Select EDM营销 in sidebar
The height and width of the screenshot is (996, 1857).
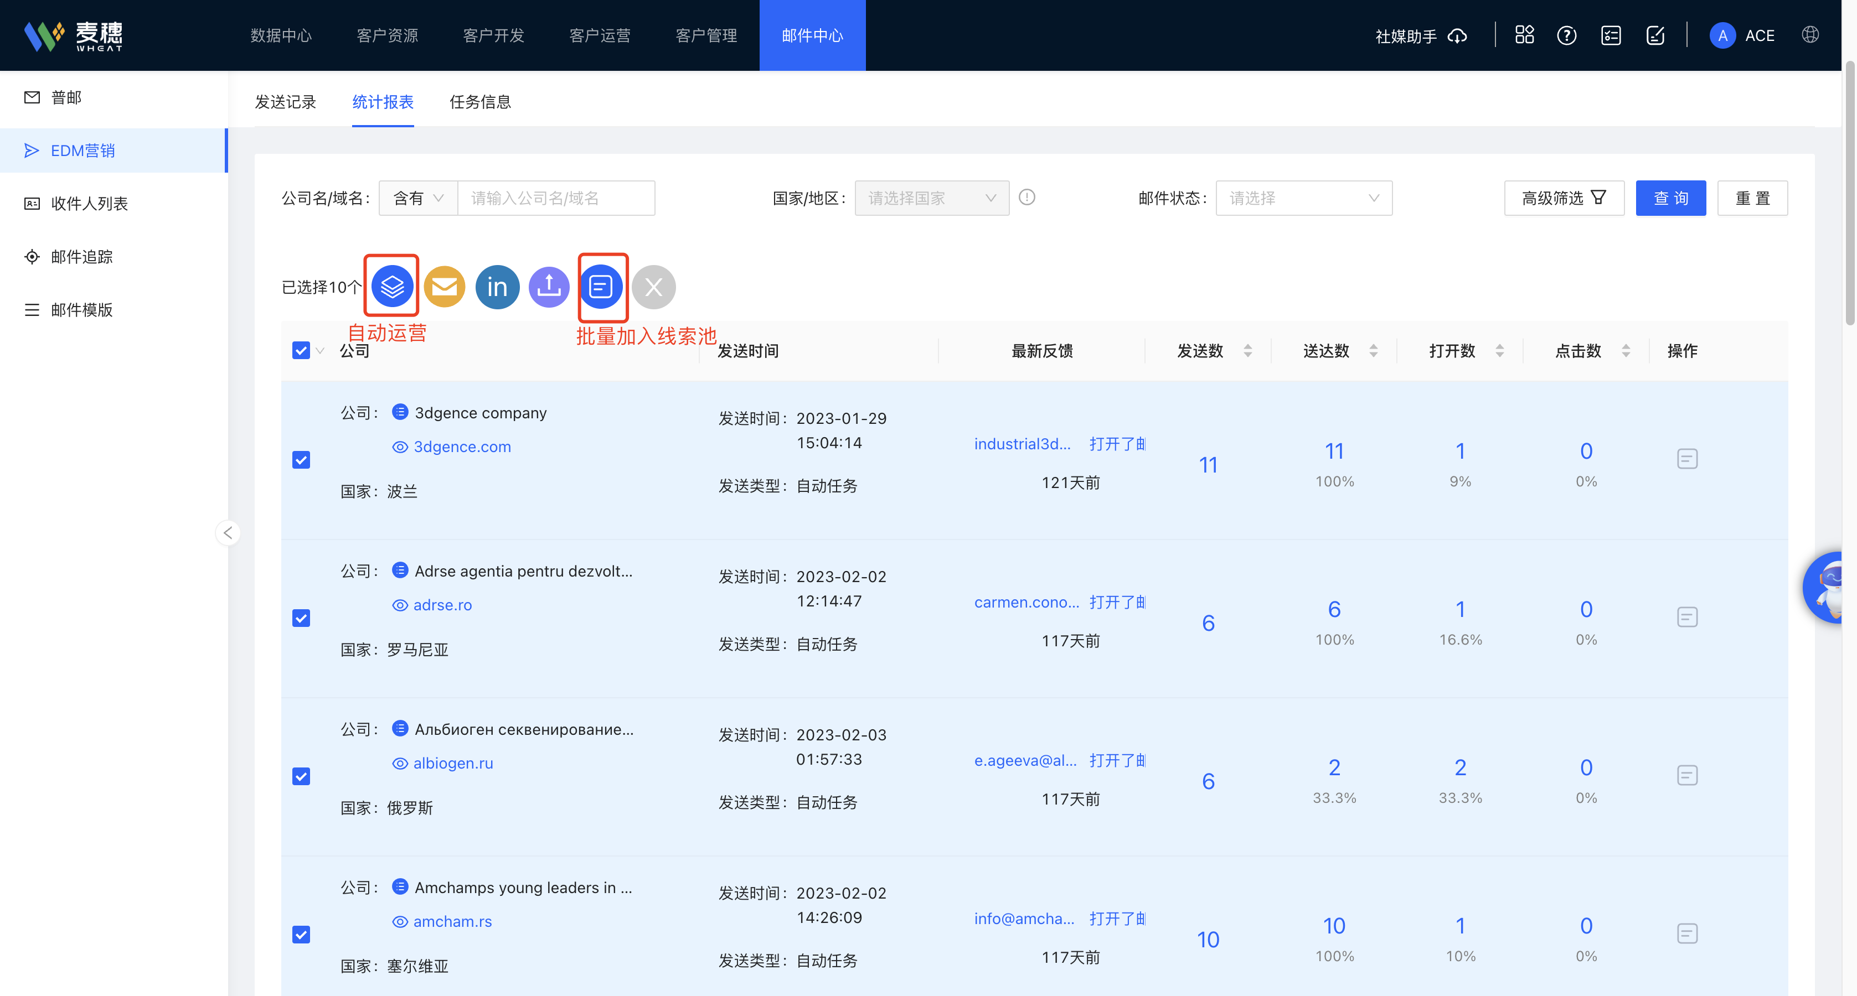(113, 151)
